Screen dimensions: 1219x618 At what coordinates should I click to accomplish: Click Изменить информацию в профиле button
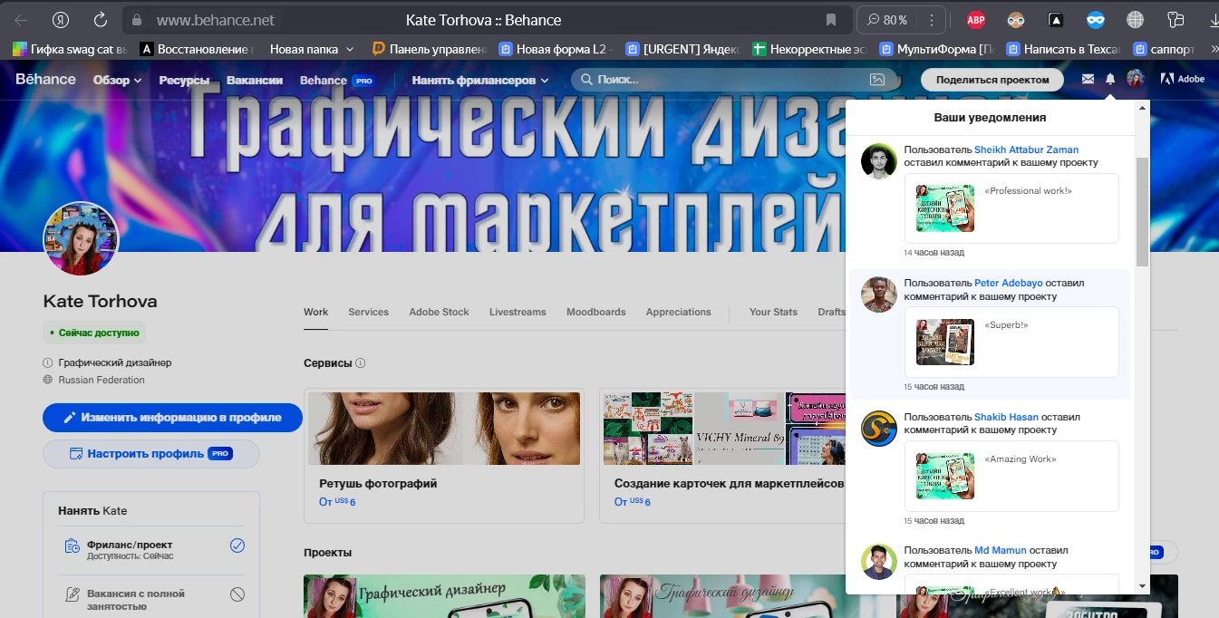coord(172,418)
